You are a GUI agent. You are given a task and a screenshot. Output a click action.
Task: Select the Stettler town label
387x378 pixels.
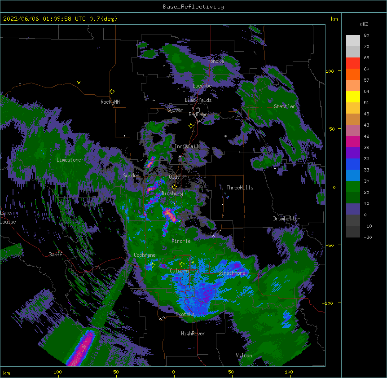coord(285,106)
